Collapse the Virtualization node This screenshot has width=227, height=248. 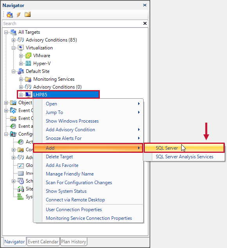(13, 48)
